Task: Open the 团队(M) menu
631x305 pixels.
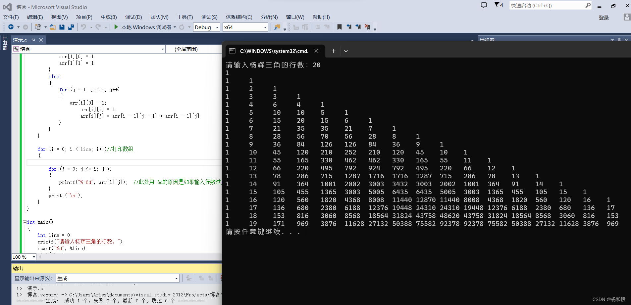Action: [x=159, y=17]
